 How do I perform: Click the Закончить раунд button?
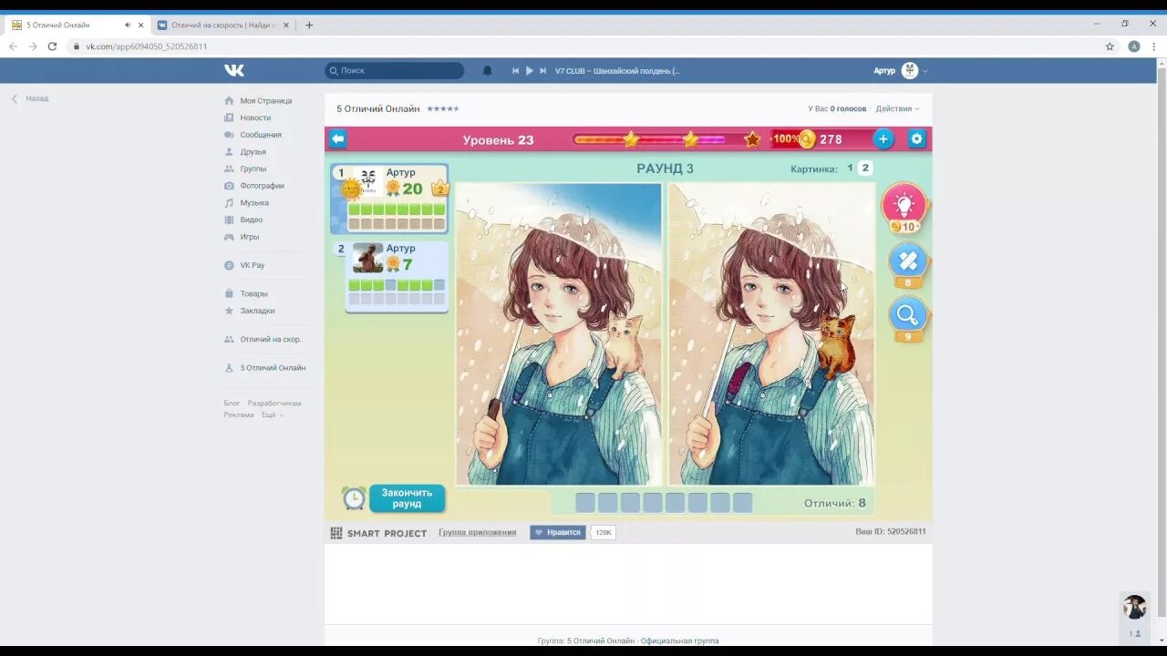point(407,498)
